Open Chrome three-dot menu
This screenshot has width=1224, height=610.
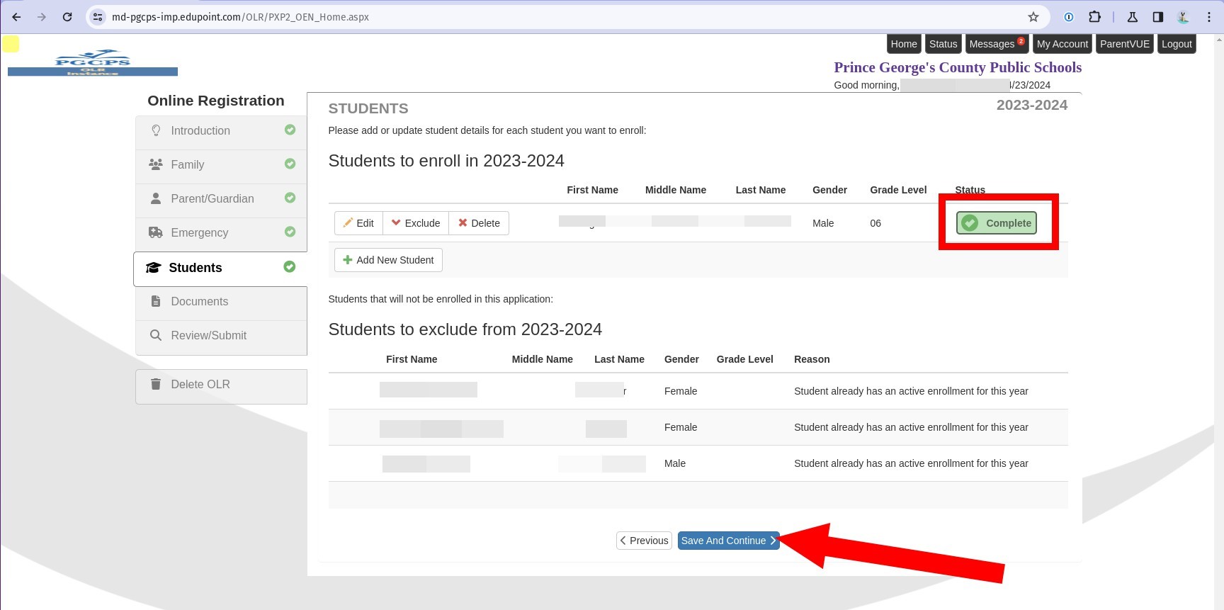point(1209,17)
